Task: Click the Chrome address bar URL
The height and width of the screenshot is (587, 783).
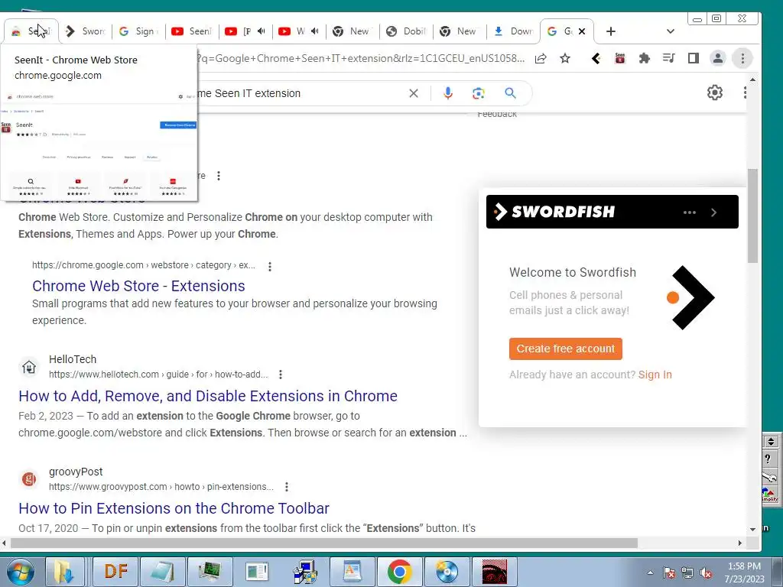Action: 361,58
